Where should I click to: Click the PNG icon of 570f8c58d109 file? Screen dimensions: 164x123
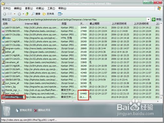(4, 31)
